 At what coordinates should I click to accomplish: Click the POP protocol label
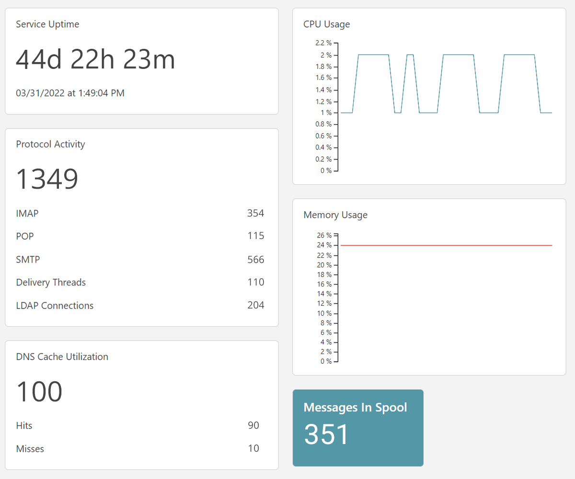coord(25,236)
